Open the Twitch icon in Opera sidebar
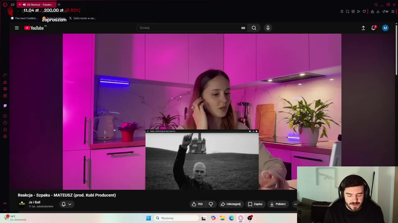 coord(5,106)
